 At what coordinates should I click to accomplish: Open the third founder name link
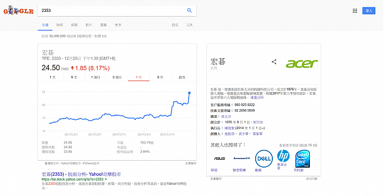(257, 134)
